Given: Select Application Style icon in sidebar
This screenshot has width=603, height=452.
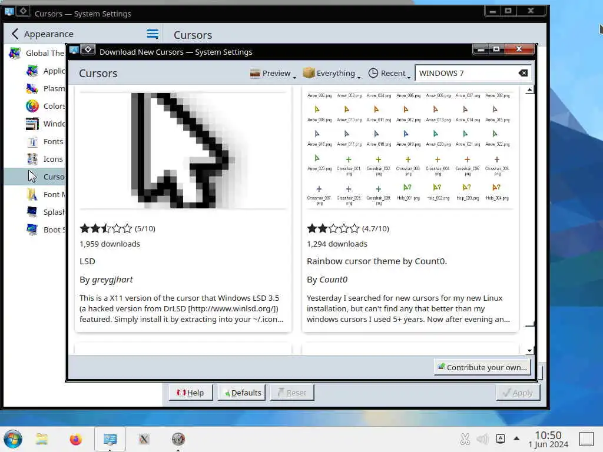Looking at the screenshot, I should pyautogui.click(x=32, y=71).
